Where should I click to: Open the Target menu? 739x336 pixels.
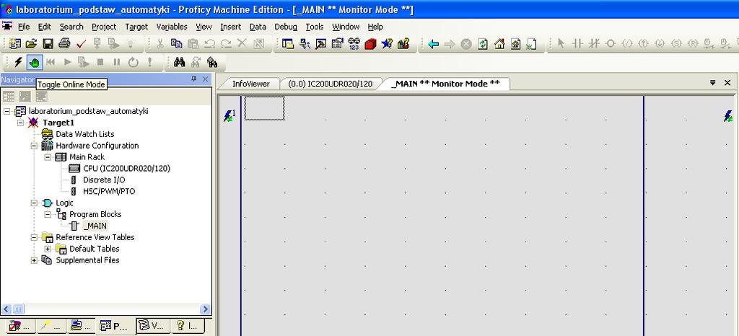136,27
